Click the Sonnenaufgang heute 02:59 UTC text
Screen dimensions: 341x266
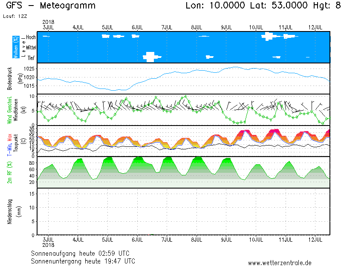coord(83,253)
